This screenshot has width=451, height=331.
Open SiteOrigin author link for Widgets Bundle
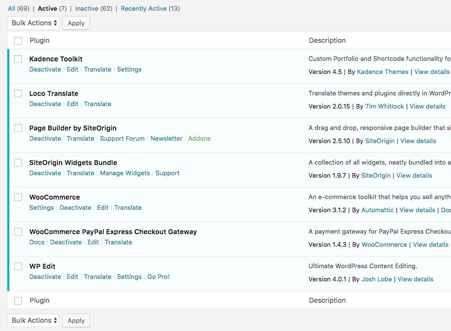point(376,175)
